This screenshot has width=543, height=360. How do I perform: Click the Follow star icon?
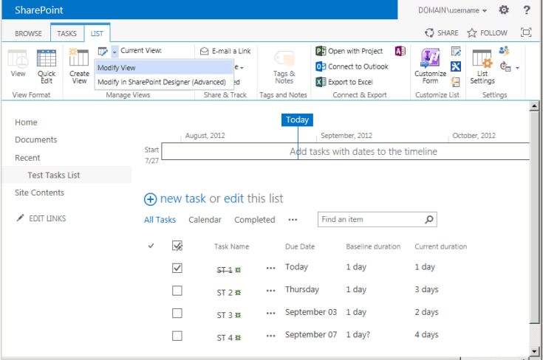pyautogui.click(x=471, y=33)
